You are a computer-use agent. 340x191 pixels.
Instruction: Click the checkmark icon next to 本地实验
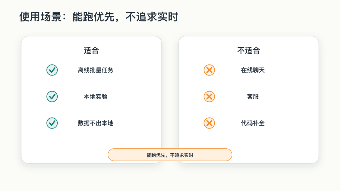[x=52, y=96]
